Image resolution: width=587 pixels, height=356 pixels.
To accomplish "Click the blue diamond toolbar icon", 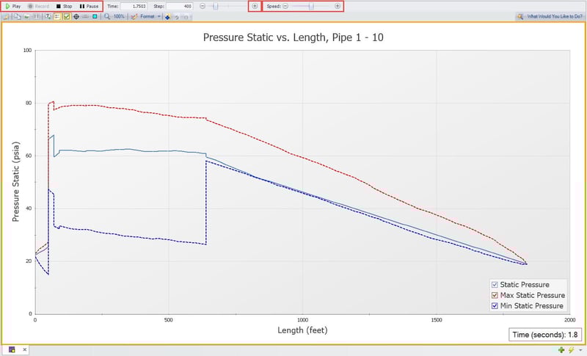I will click(167, 16).
